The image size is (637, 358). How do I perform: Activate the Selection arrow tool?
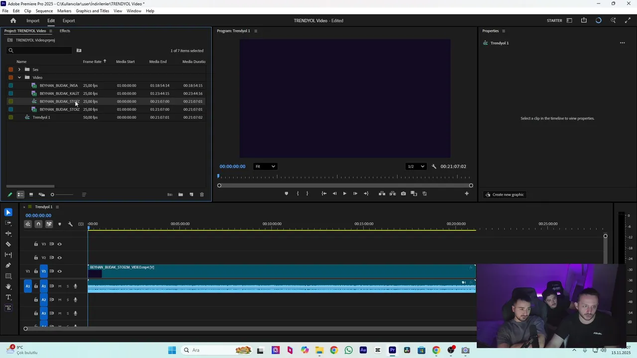[x=8, y=212]
